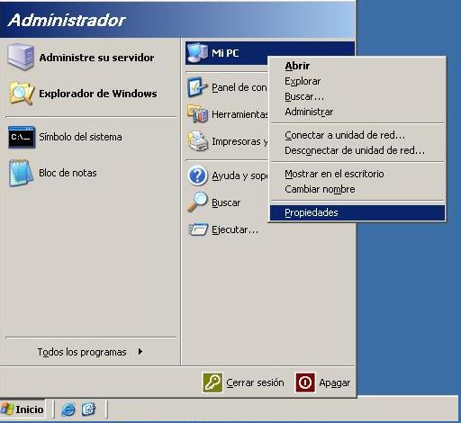461x423 pixels.
Task: Click the Administrador user name header
Action: (x=67, y=21)
